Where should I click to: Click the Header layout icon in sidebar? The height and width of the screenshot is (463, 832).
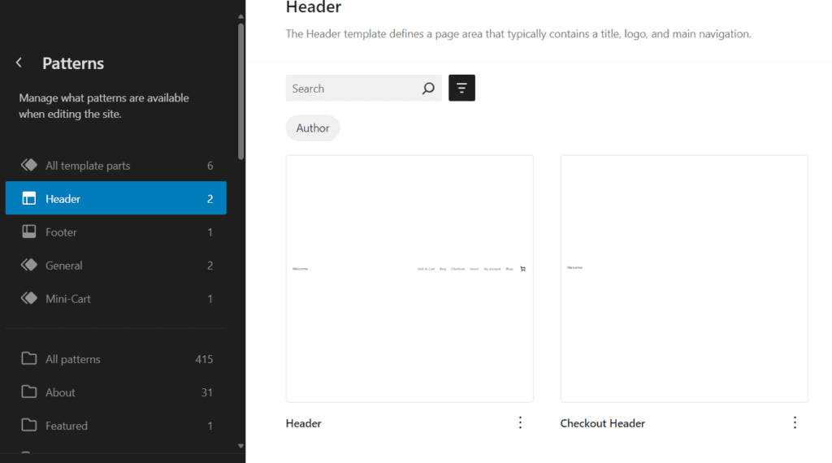click(28, 198)
